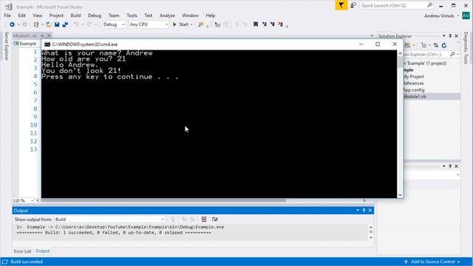Viewport: 473px width, 266px height.
Task: Open the Server Explorer side tab
Action: click(7, 46)
